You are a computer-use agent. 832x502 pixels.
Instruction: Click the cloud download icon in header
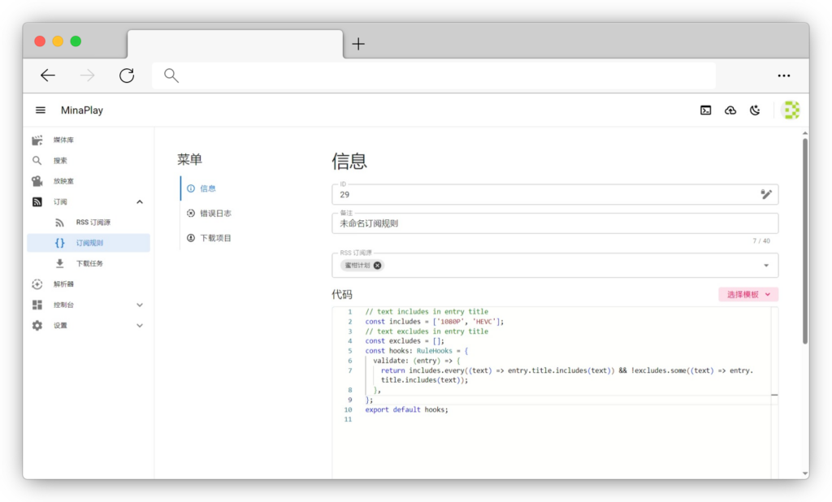coord(730,110)
